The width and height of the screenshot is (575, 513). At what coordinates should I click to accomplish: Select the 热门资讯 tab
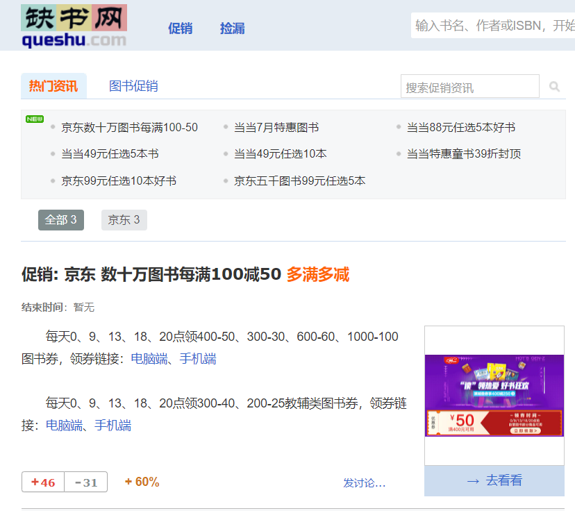tap(53, 86)
